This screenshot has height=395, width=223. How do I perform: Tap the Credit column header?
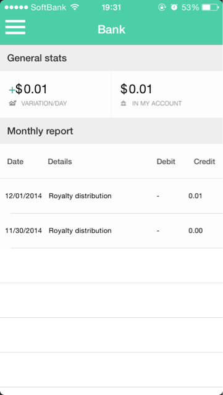pyautogui.click(x=204, y=162)
